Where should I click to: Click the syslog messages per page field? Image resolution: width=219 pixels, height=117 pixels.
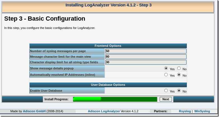pos(146,51)
